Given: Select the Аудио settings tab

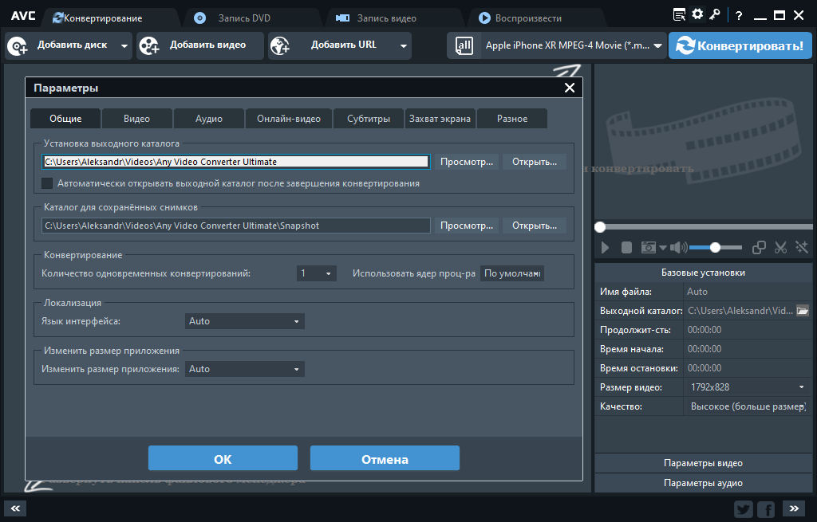Looking at the screenshot, I should click(x=209, y=119).
